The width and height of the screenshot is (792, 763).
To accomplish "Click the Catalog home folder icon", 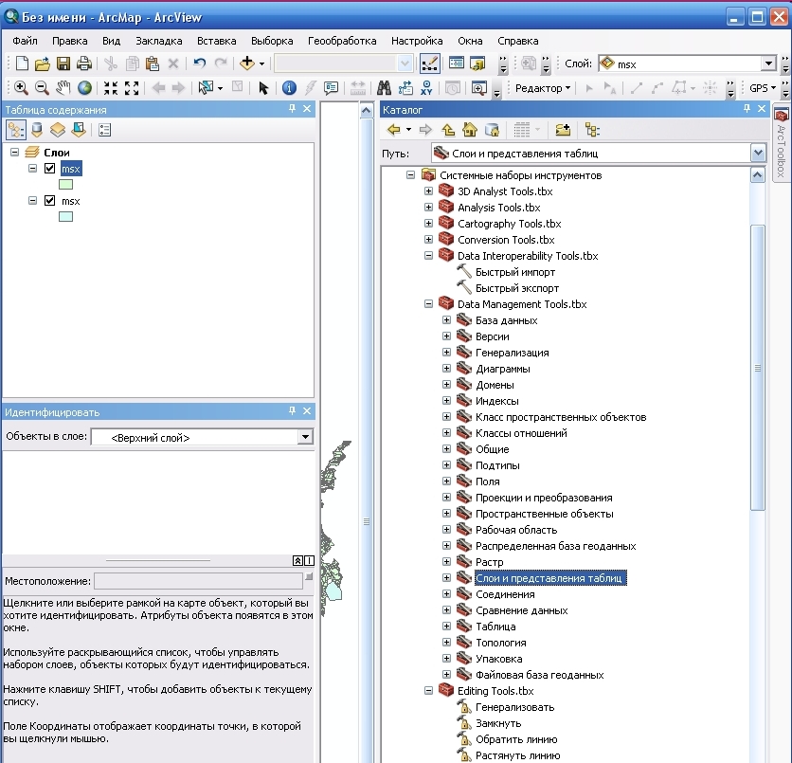I will (x=469, y=130).
